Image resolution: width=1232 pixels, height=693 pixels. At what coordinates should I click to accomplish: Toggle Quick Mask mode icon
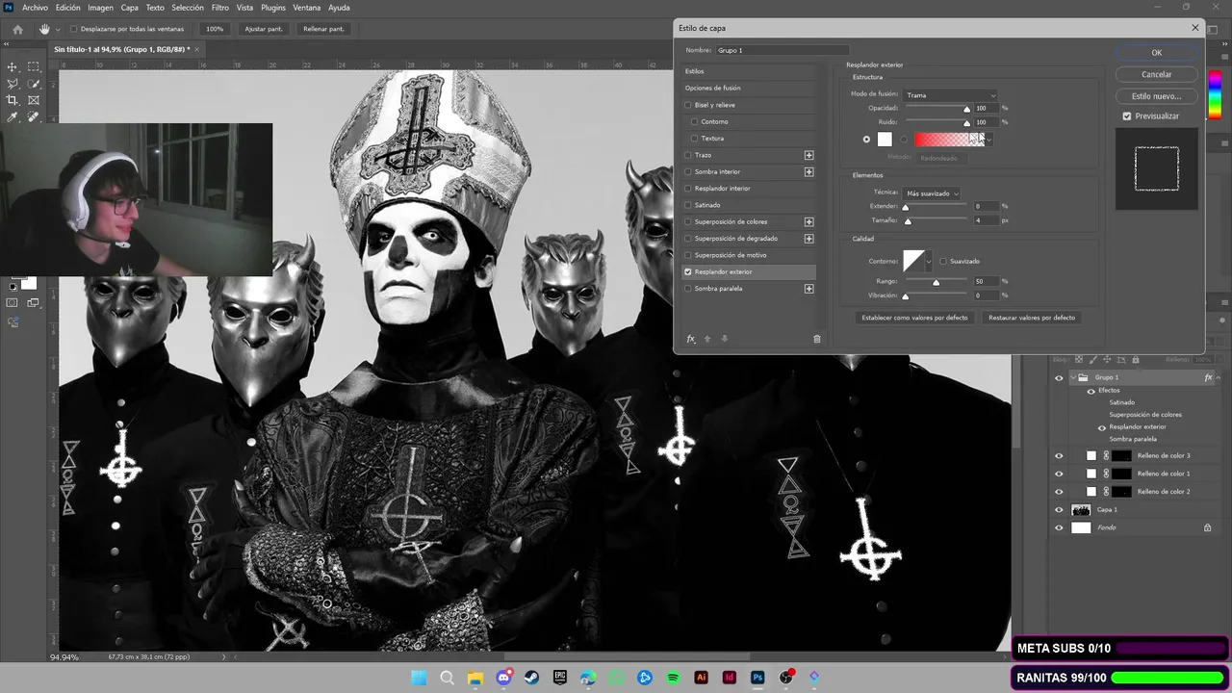click(x=13, y=303)
